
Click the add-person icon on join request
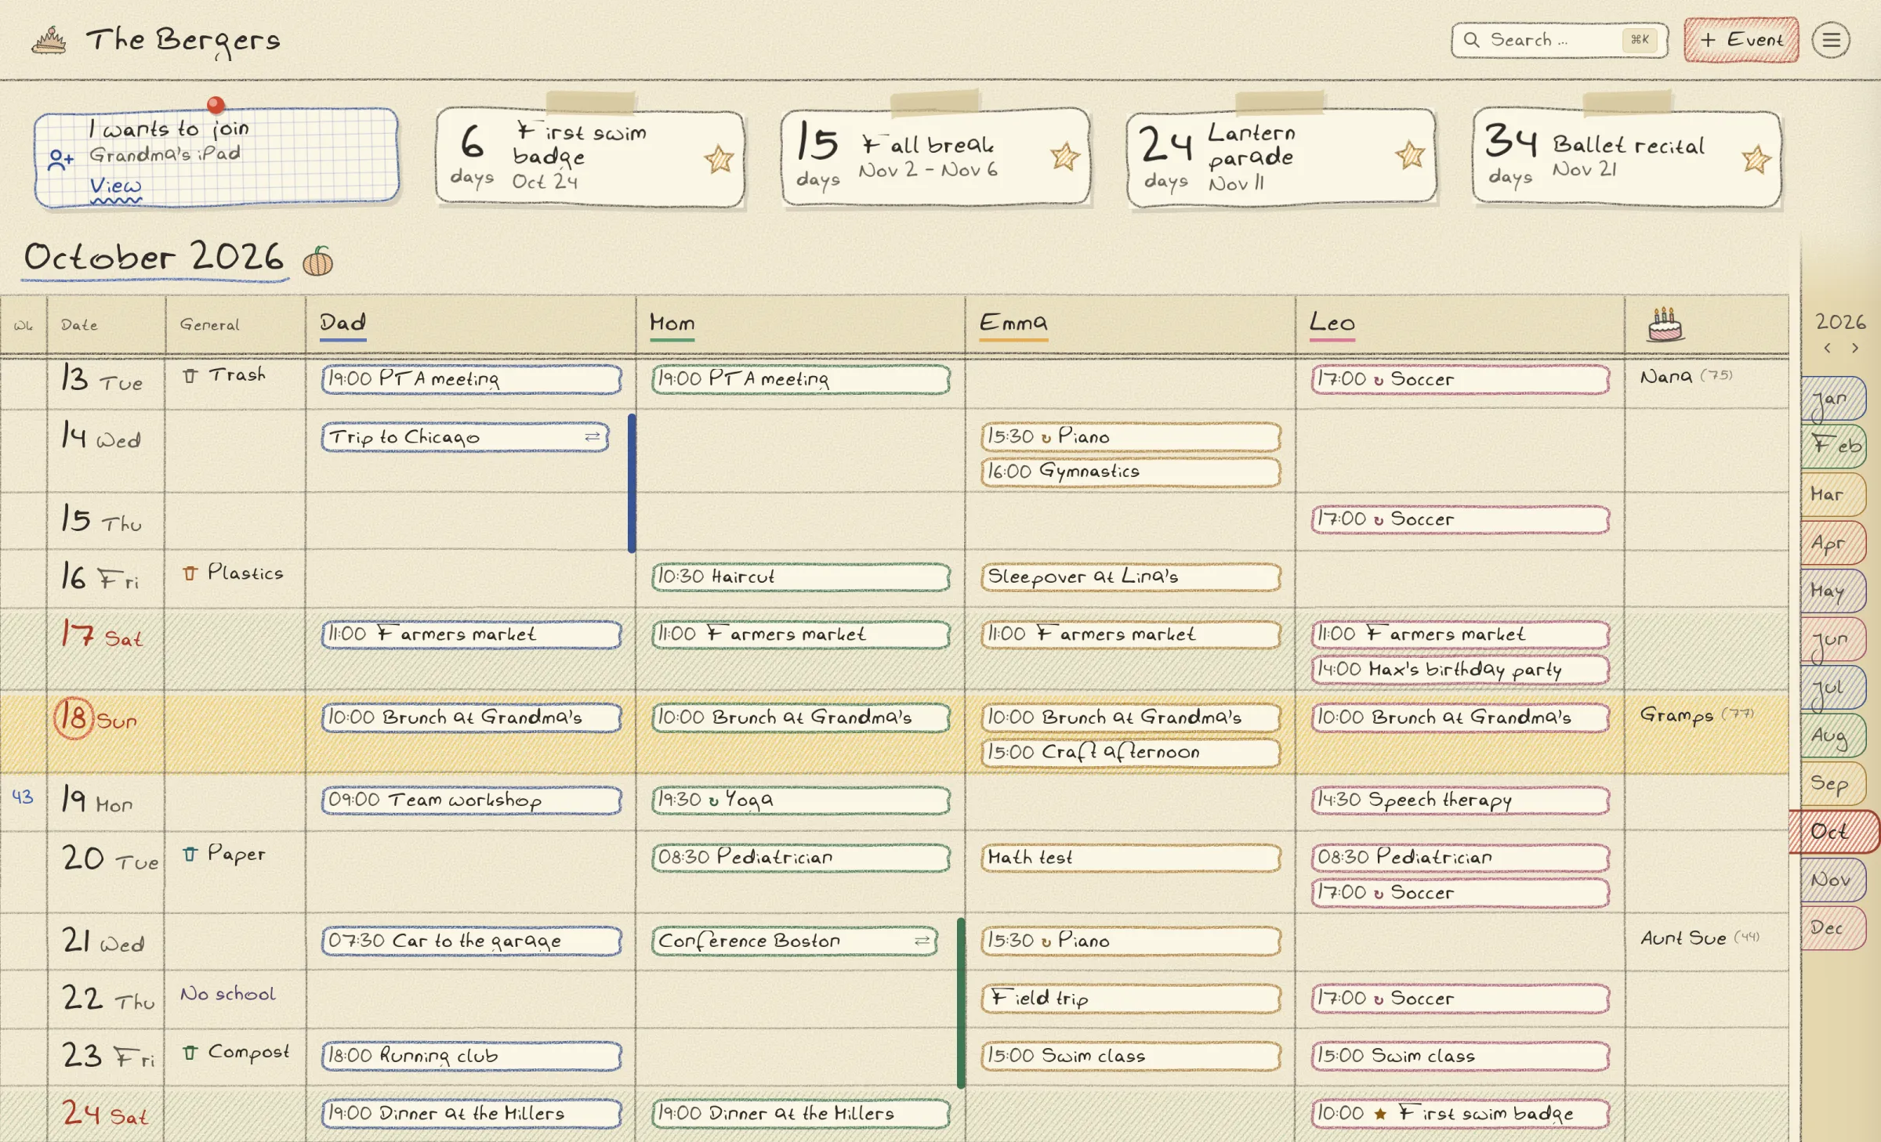(x=60, y=160)
